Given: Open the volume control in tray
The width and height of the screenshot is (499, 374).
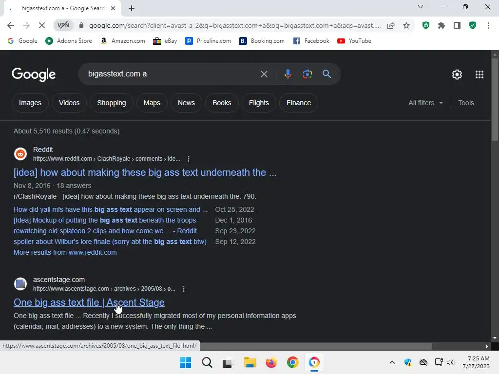Looking at the screenshot, I should (450, 362).
